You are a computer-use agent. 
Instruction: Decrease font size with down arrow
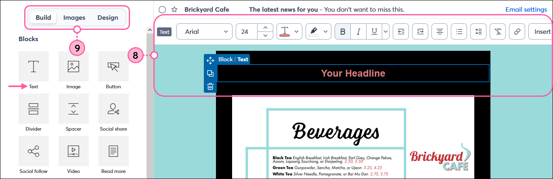(x=265, y=35)
